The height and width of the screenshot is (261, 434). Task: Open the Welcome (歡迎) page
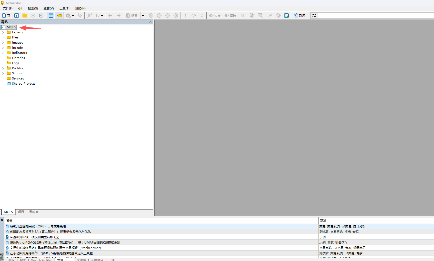(299, 16)
